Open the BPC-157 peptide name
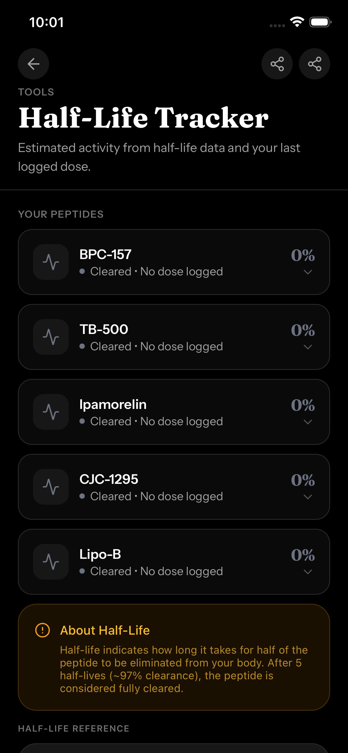 [x=105, y=255]
